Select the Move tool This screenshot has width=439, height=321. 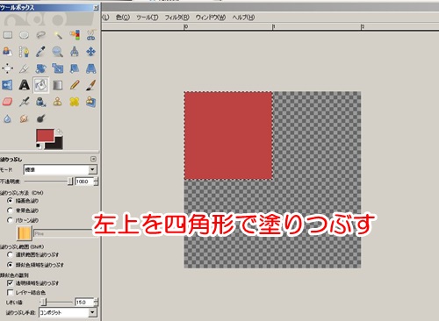(91, 52)
